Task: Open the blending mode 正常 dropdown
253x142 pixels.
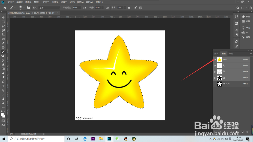Action: (49, 8)
